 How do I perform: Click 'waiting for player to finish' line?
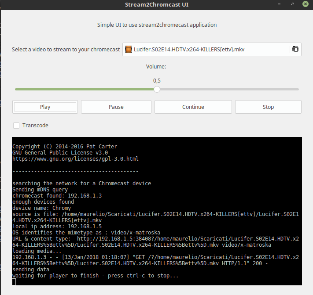[x=95, y=276]
